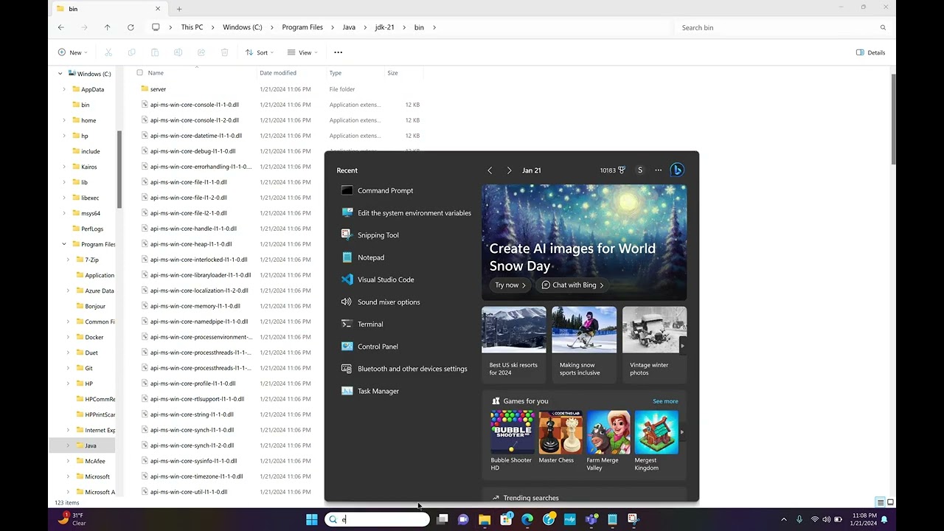Show hidden tray icons chevron

(783, 519)
